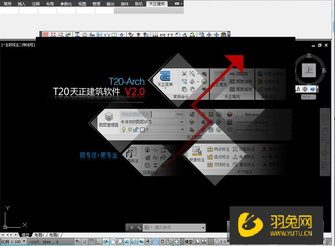The image size is (335, 246).
Task: Toggle Object Snap in status bar
Action: 113,242
